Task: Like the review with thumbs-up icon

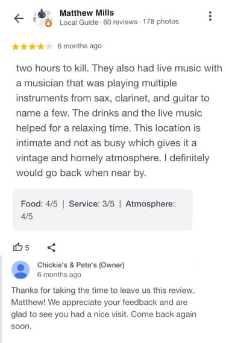Action: 17,247
